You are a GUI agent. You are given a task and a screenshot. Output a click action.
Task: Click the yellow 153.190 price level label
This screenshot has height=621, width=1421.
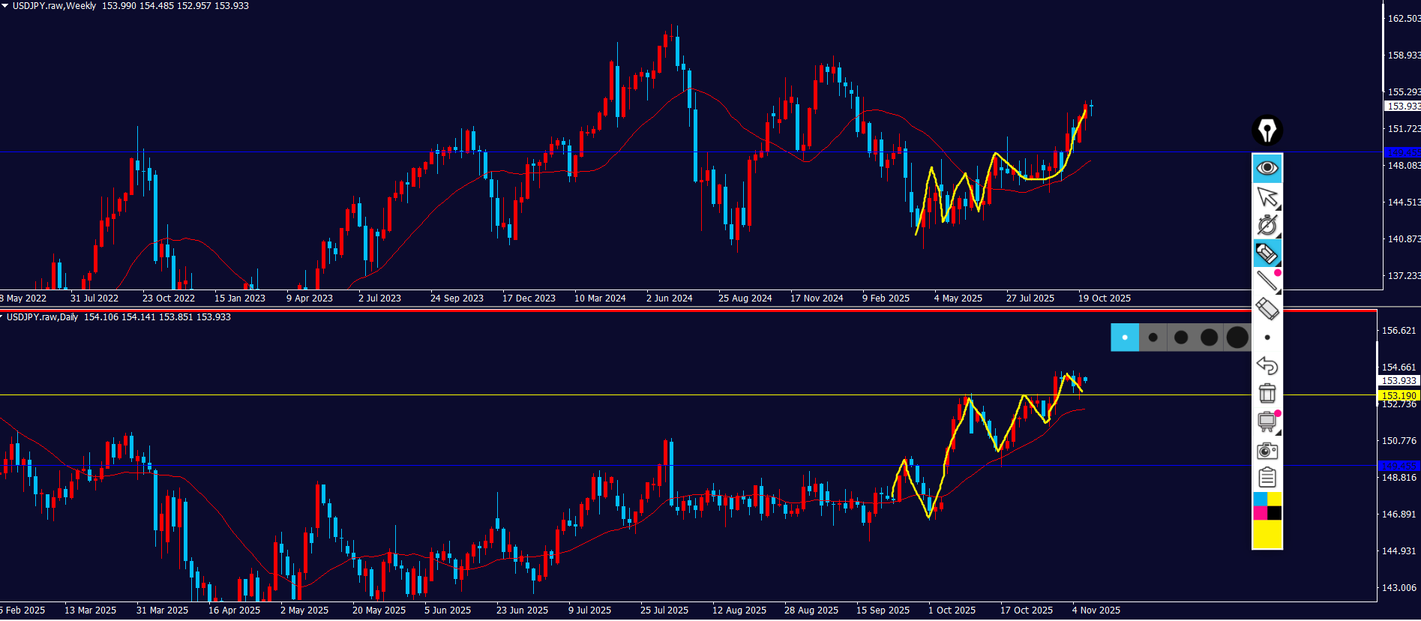pyautogui.click(x=1399, y=395)
